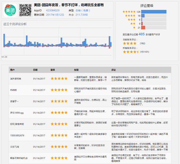Viewport: 180px width, 164px height.
Task: Click the 评论 column header
Action: 113,70
